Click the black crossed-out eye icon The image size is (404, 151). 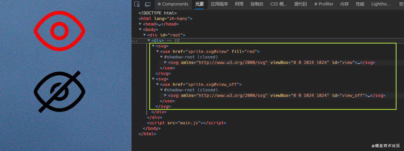(x=59, y=92)
